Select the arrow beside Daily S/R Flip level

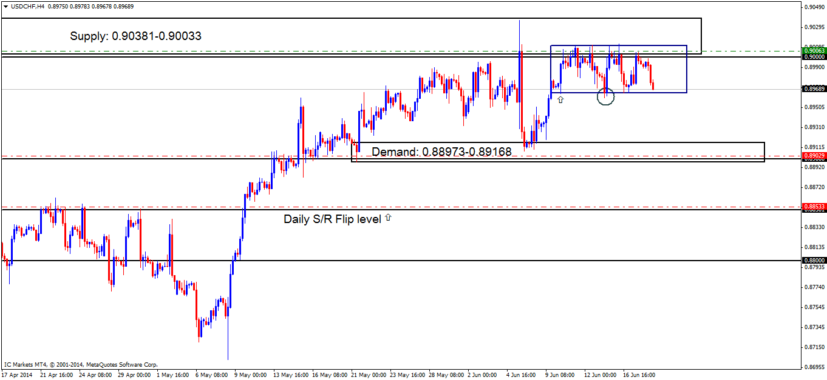pos(388,217)
